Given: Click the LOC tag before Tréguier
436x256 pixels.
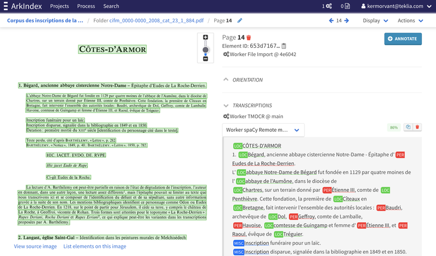Looking at the screenshot, I should (278, 234).
